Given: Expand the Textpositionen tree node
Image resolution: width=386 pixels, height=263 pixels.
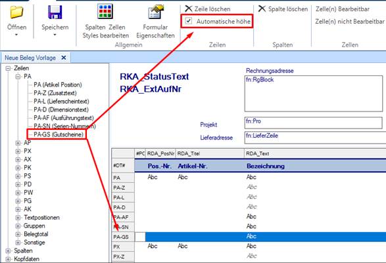Looking at the screenshot, I should (x=18, y=218).
